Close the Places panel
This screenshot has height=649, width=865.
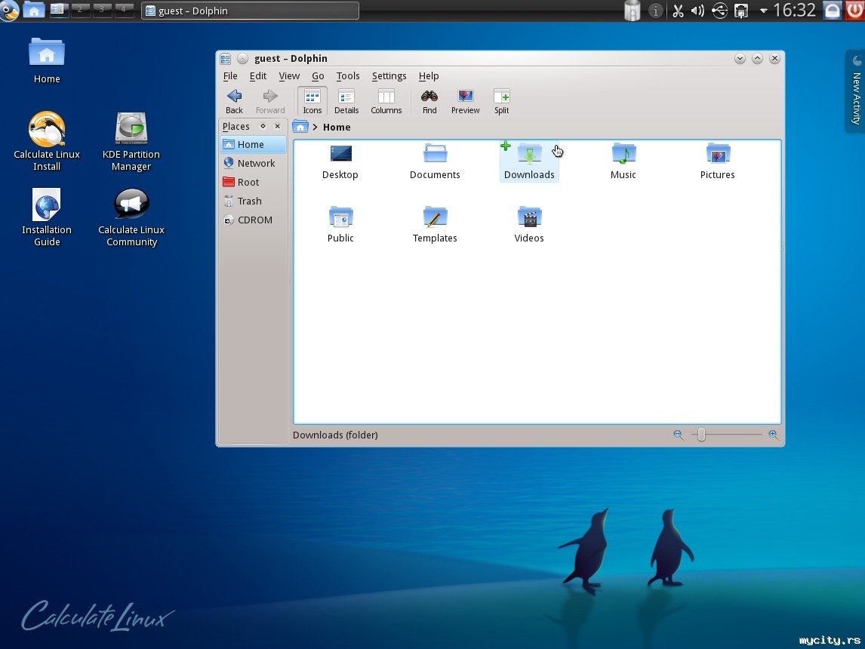[278, 126]
